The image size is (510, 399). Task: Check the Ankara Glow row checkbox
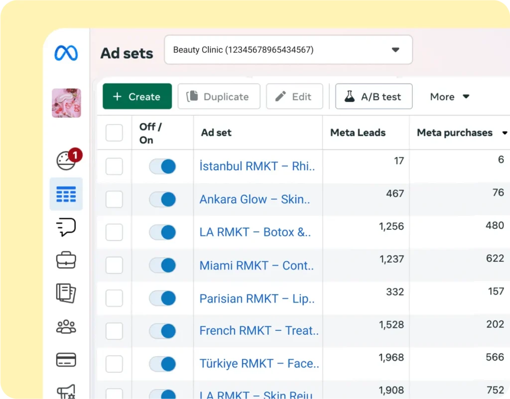[x=114, y=199]
